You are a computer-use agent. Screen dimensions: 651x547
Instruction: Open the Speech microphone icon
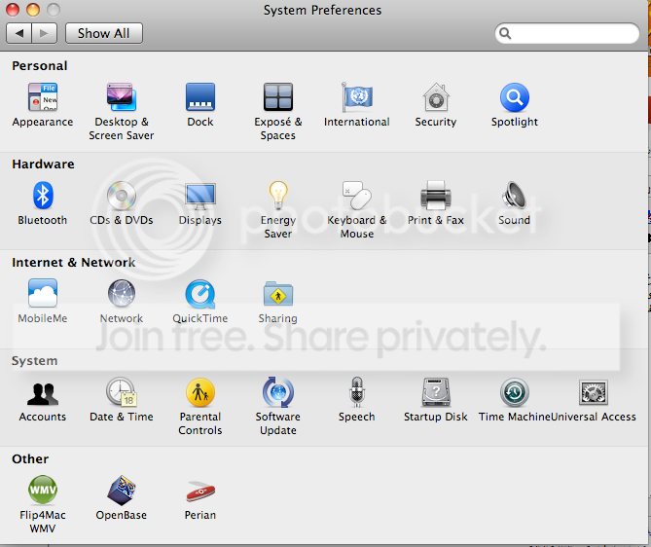coord(357,392)
